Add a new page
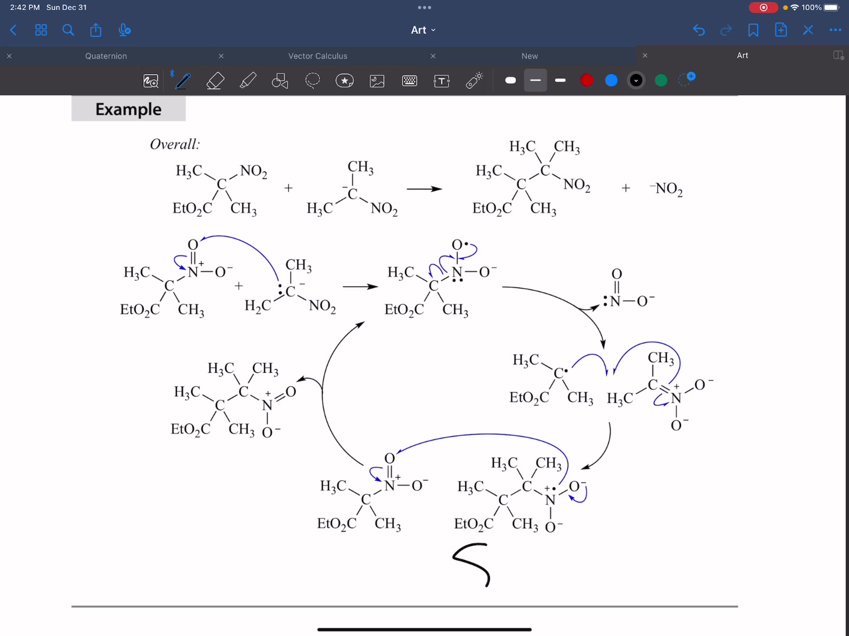The image size is (849, 636). click(781, 30)
